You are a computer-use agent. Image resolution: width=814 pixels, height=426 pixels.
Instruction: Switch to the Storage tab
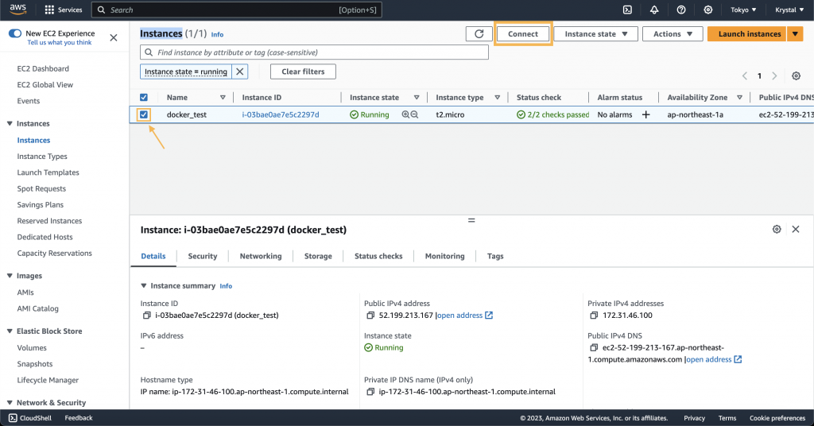click(x=318, y=257)
